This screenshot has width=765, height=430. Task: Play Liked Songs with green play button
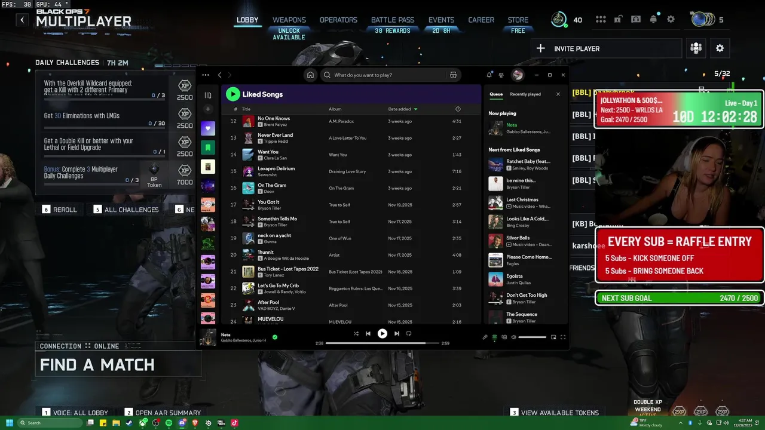pos(233,94)
